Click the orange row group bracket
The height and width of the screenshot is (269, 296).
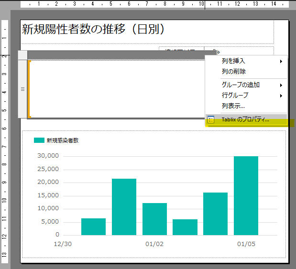[x=29, y=89]
